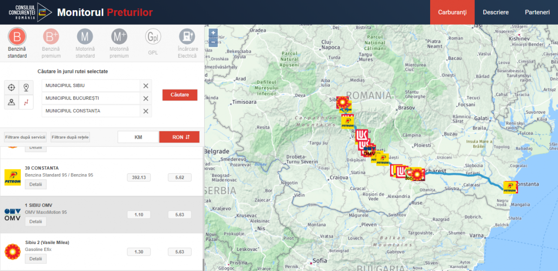Image resolution: width=558 pixels, height=271 pixels.
Task: Select the 1 SIBIU OMV station name
Action: (39, 205)
